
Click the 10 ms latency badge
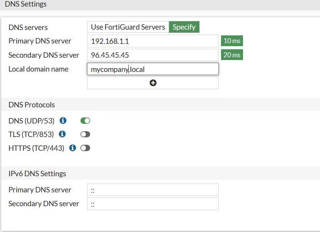pos(232,41)
